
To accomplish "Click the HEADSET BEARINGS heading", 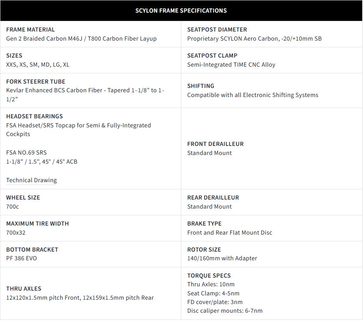I will (x=34, y=116).
